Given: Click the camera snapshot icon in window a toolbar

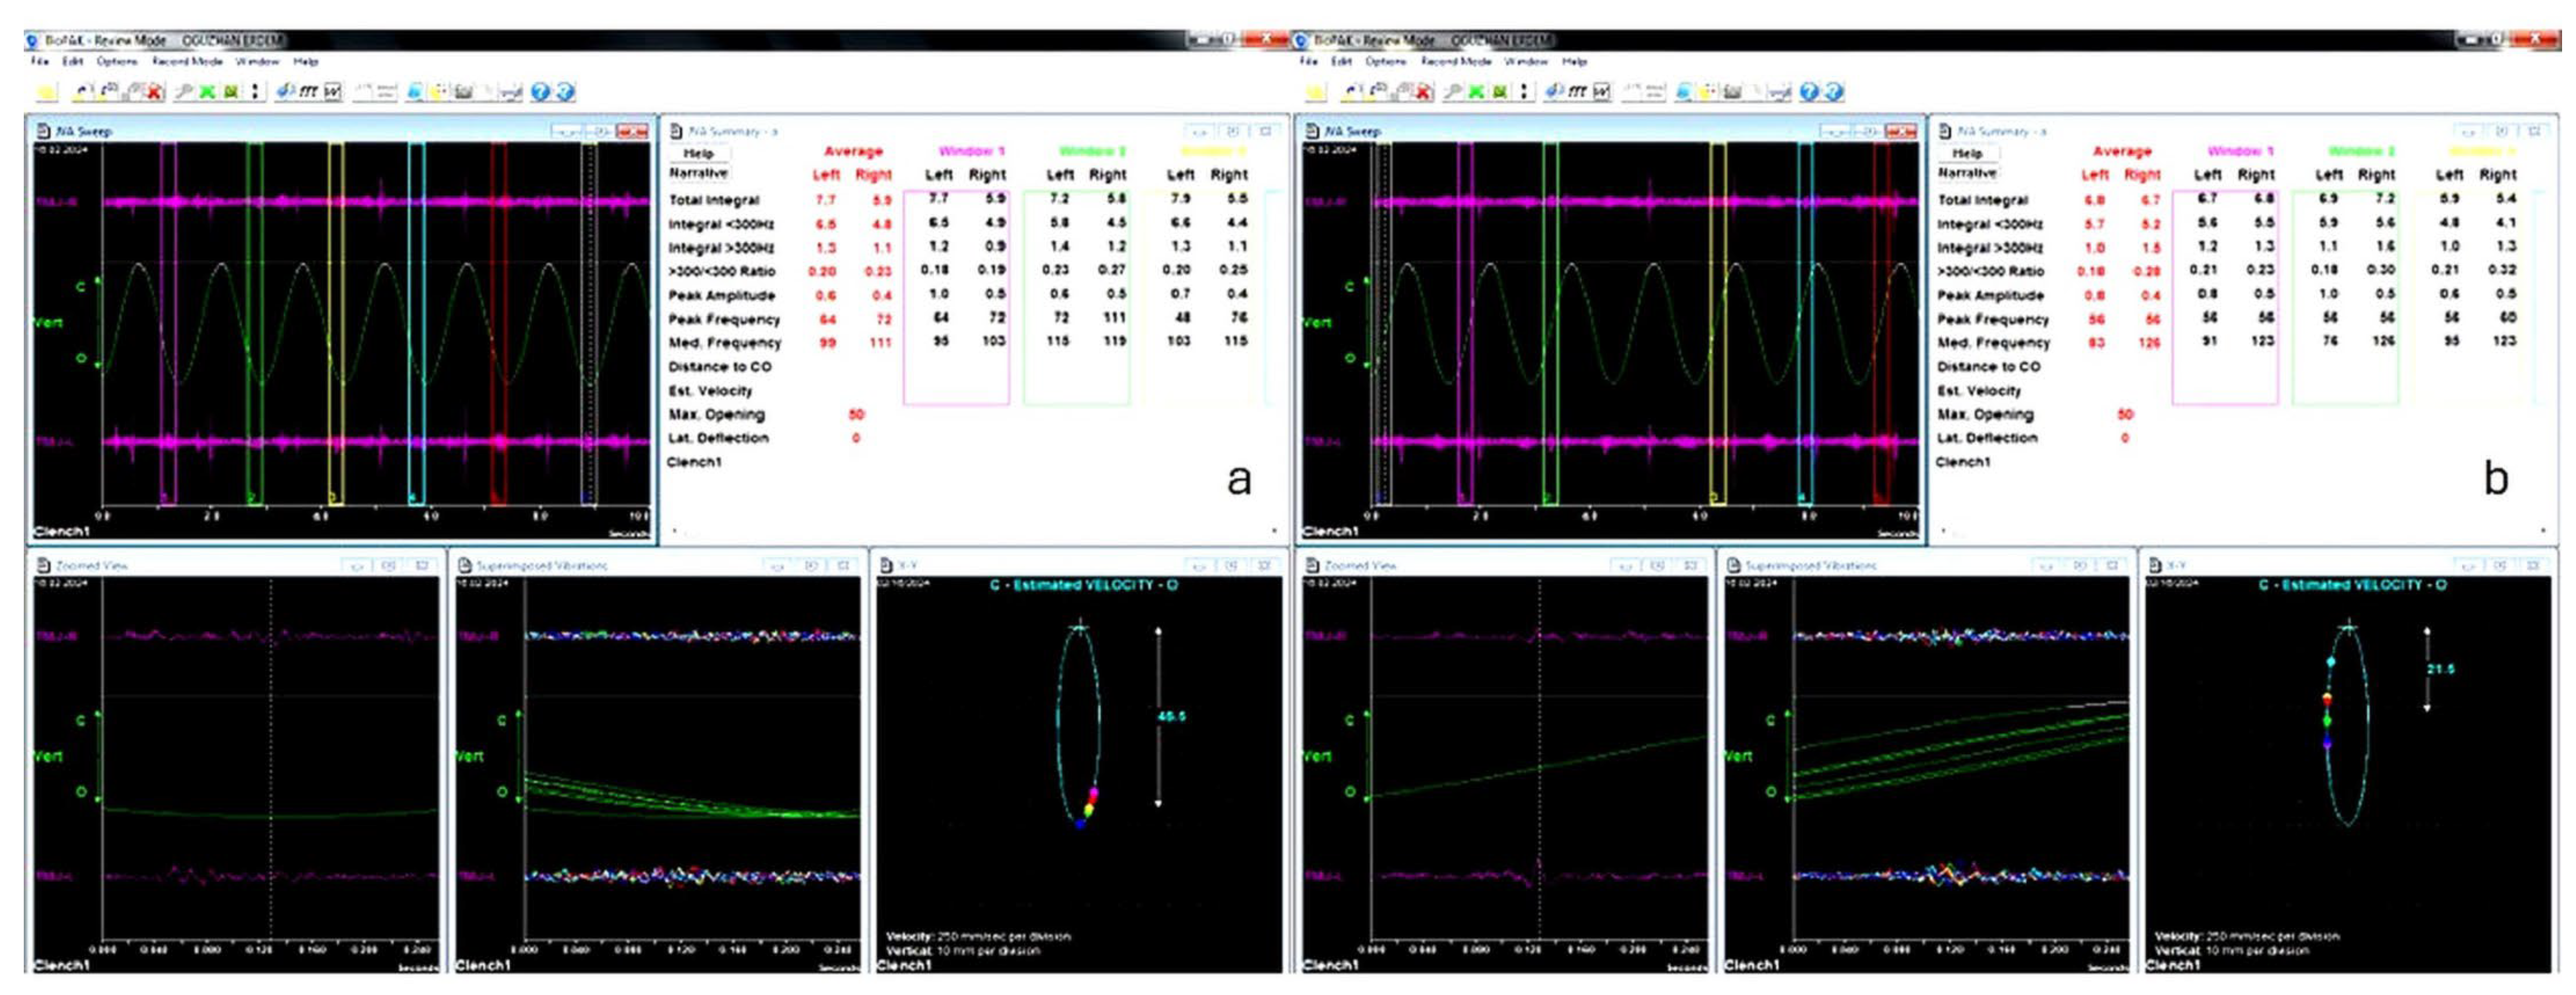Looking at the screenshot, I should pyautogui.click(x=463, y=92).
